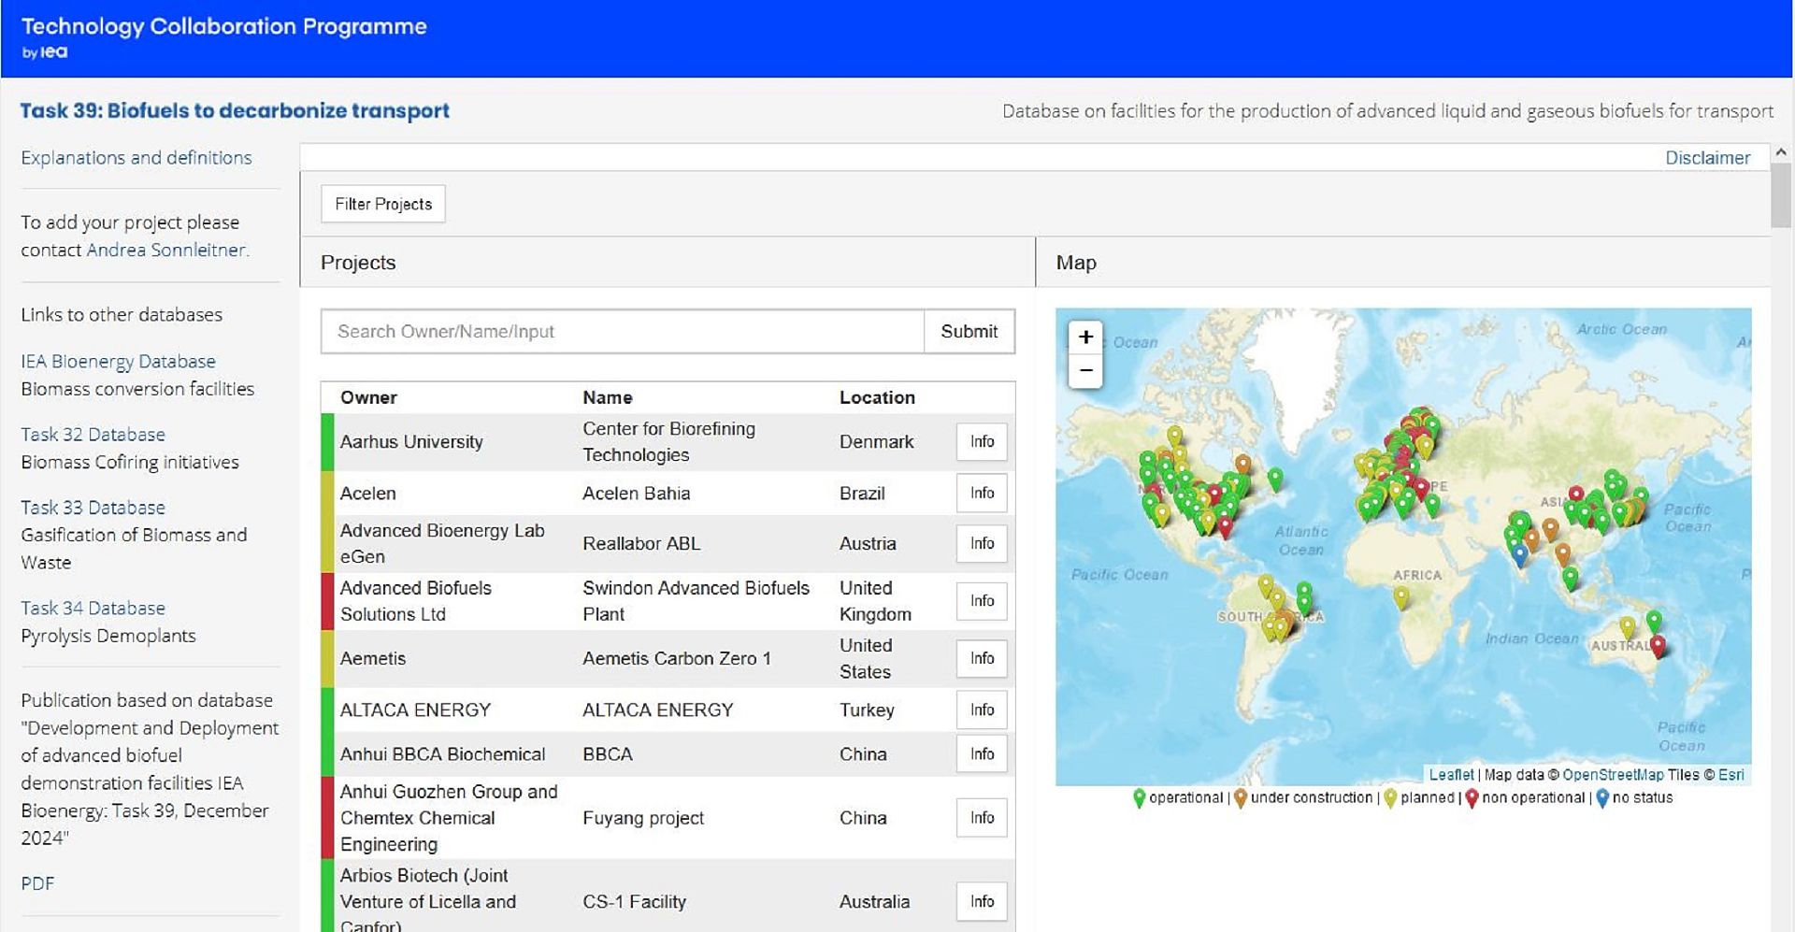Click the Denmark location cell
1795x932 pixels.
(876, 441)
